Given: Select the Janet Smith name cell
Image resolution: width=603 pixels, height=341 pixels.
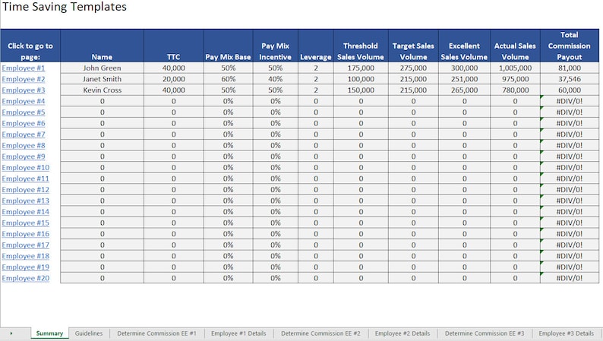Looking at the screenshot, I should [102, 79].
